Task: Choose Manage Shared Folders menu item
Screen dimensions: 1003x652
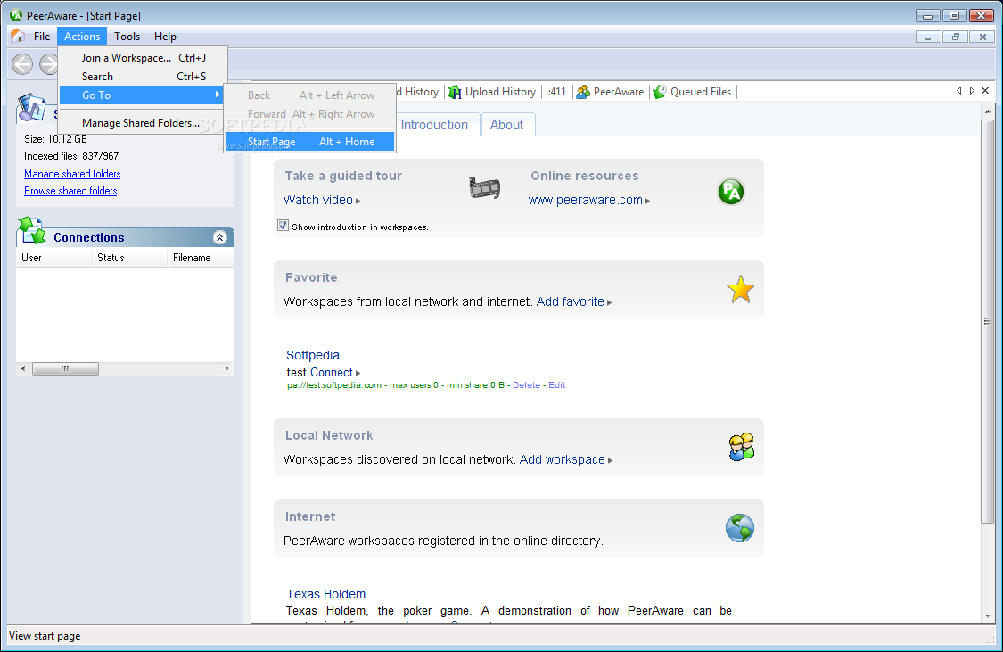Action: click(144, 123)
